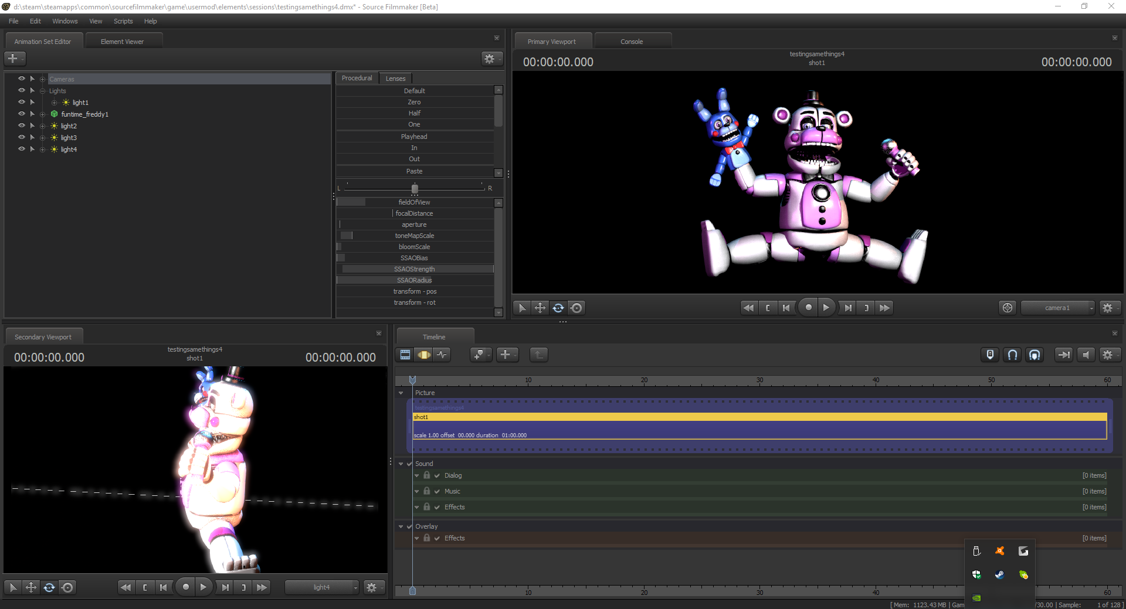Select the rotate tool in the Secondary Viewport
Screen dimensions: 1126x609
(49, 587)
